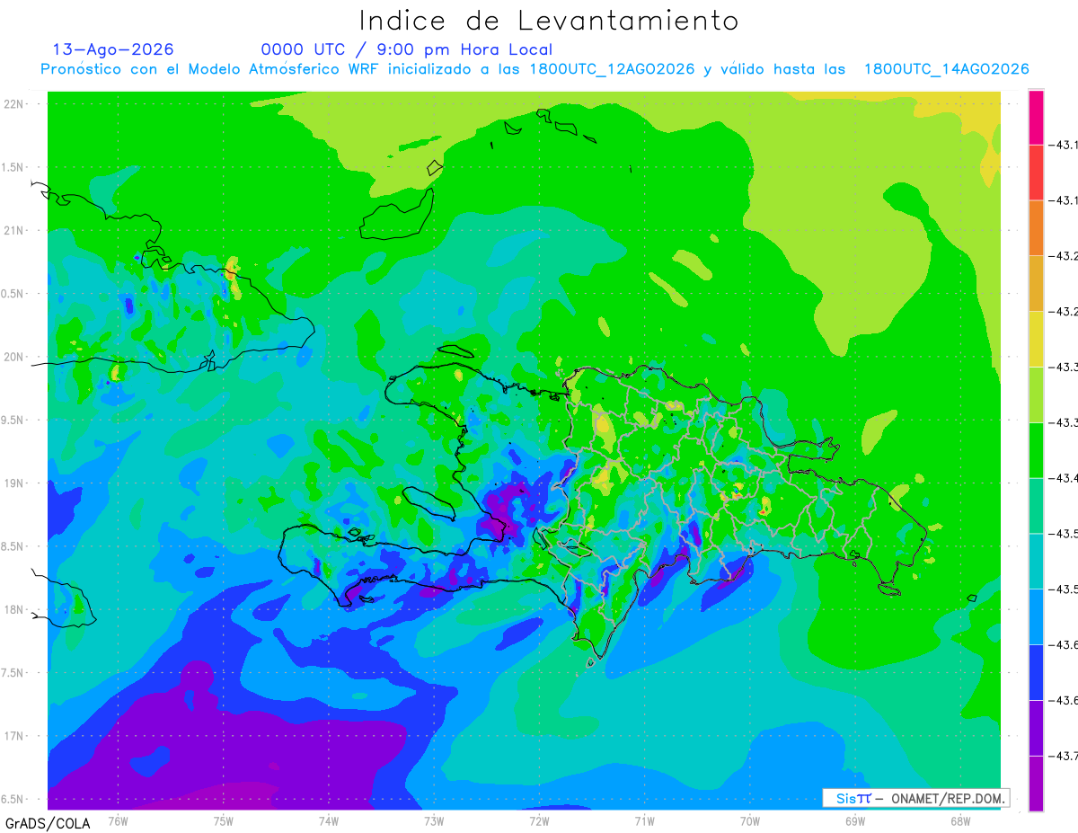
Task: Pick the turquoise cyan legend swatch
Action: pos(1036,561)
